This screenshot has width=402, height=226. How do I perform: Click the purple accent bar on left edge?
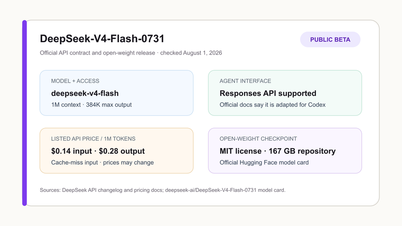pyautogui.click(x=25, y=113)
